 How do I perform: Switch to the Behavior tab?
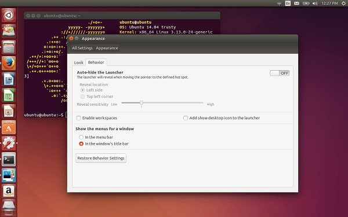tap(96, 62)
